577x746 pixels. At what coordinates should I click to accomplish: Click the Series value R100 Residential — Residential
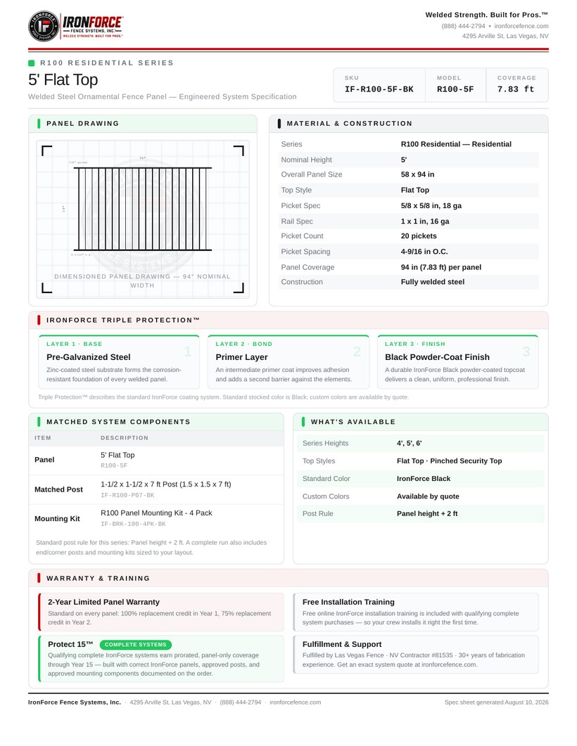click(x=456, y=144)
